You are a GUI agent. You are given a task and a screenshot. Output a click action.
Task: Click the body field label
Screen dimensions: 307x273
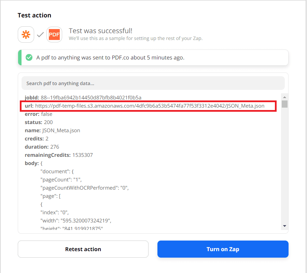(x=31, y=163)
